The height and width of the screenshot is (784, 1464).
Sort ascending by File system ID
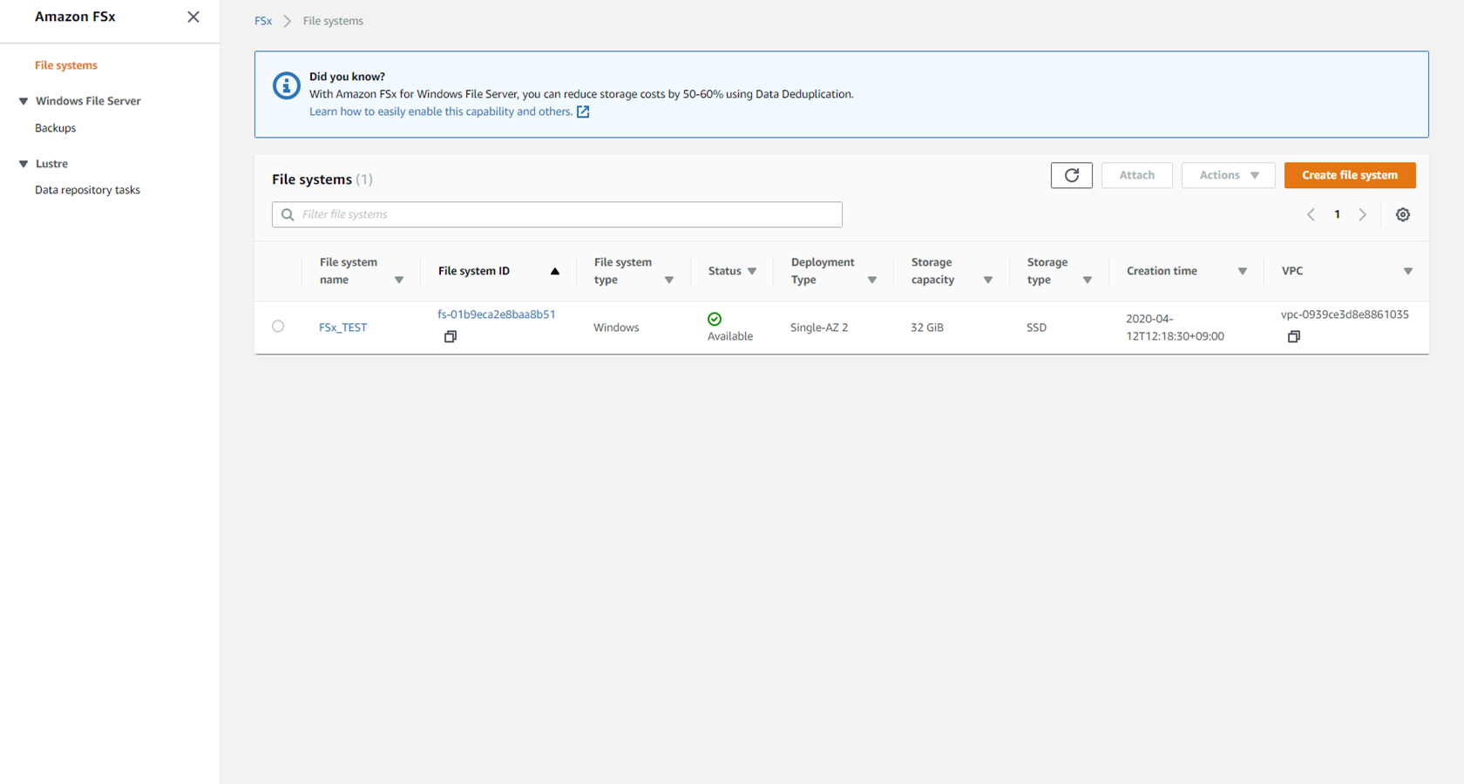point(554,271)
